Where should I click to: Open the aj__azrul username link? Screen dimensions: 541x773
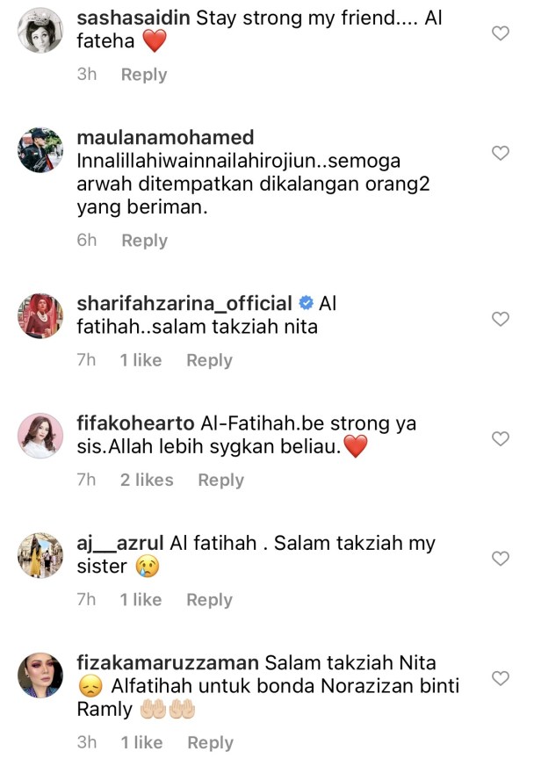[x=120, y=543]
